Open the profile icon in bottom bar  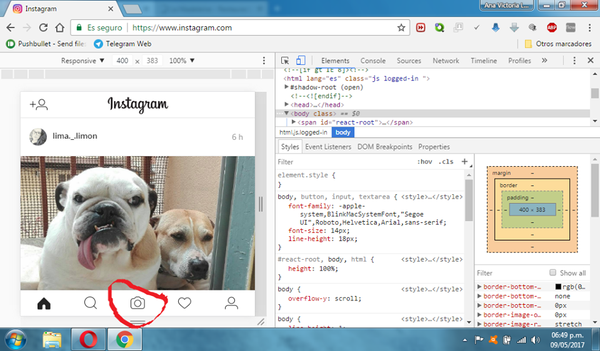231,303
